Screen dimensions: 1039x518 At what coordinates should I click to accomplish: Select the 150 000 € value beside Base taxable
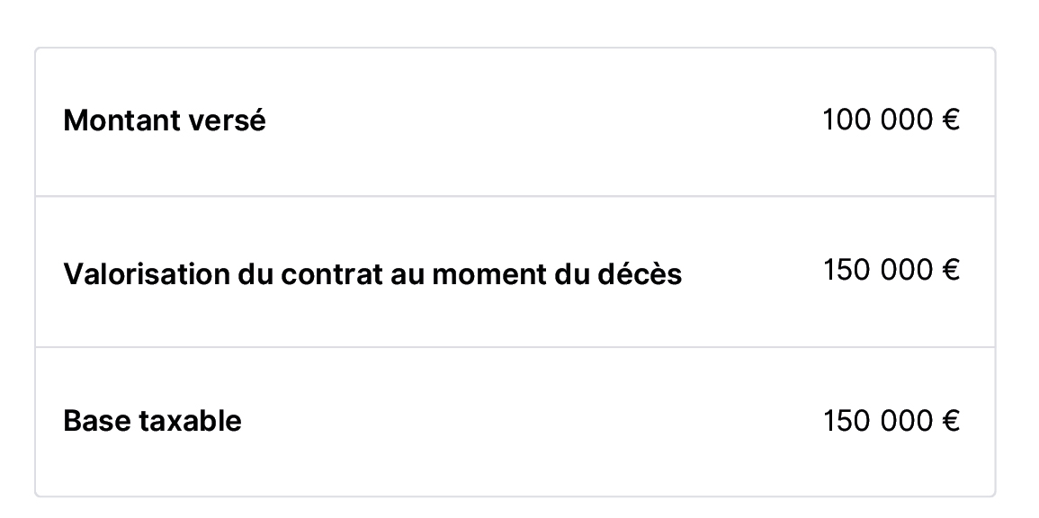click(891, 421)
